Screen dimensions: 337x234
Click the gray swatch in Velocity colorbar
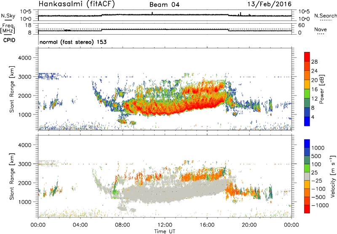coord(307,177)
